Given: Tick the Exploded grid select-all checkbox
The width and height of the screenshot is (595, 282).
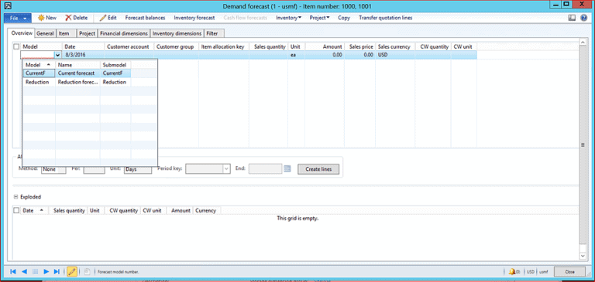Looking at the screenshot, I should pyautogui.click(x=16, y=210).
